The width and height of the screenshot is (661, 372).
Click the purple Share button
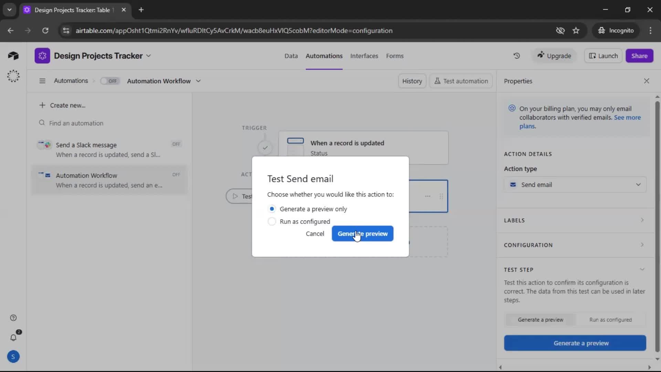pyautogui.click(x=639, y=56)
